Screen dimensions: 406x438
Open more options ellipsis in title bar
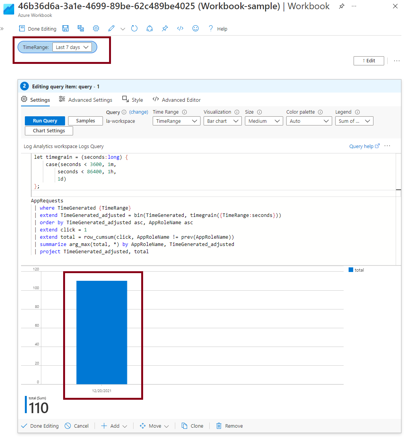pos(354,6)
